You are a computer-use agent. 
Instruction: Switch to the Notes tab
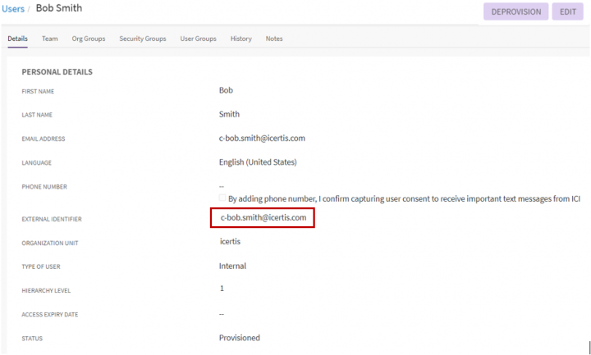[x=274, y=39]
